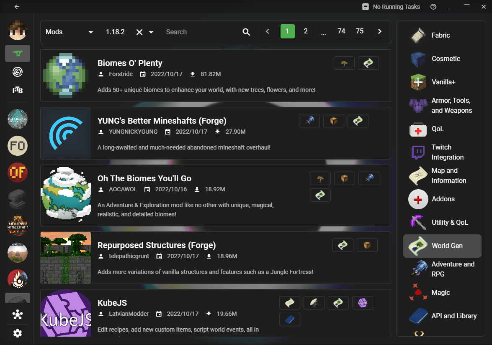
Task: Open the FO instance icon
Action: (18, 146)
